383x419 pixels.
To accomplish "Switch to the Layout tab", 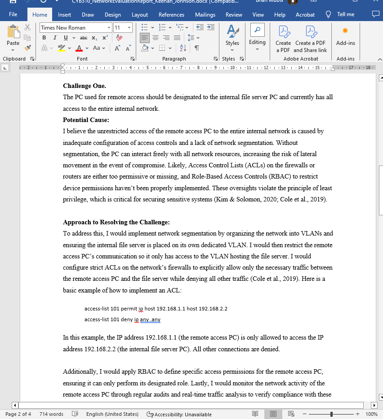I will [139, 15].
